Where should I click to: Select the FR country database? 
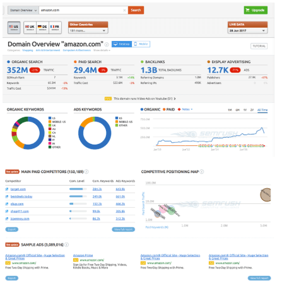pos(55,28)
